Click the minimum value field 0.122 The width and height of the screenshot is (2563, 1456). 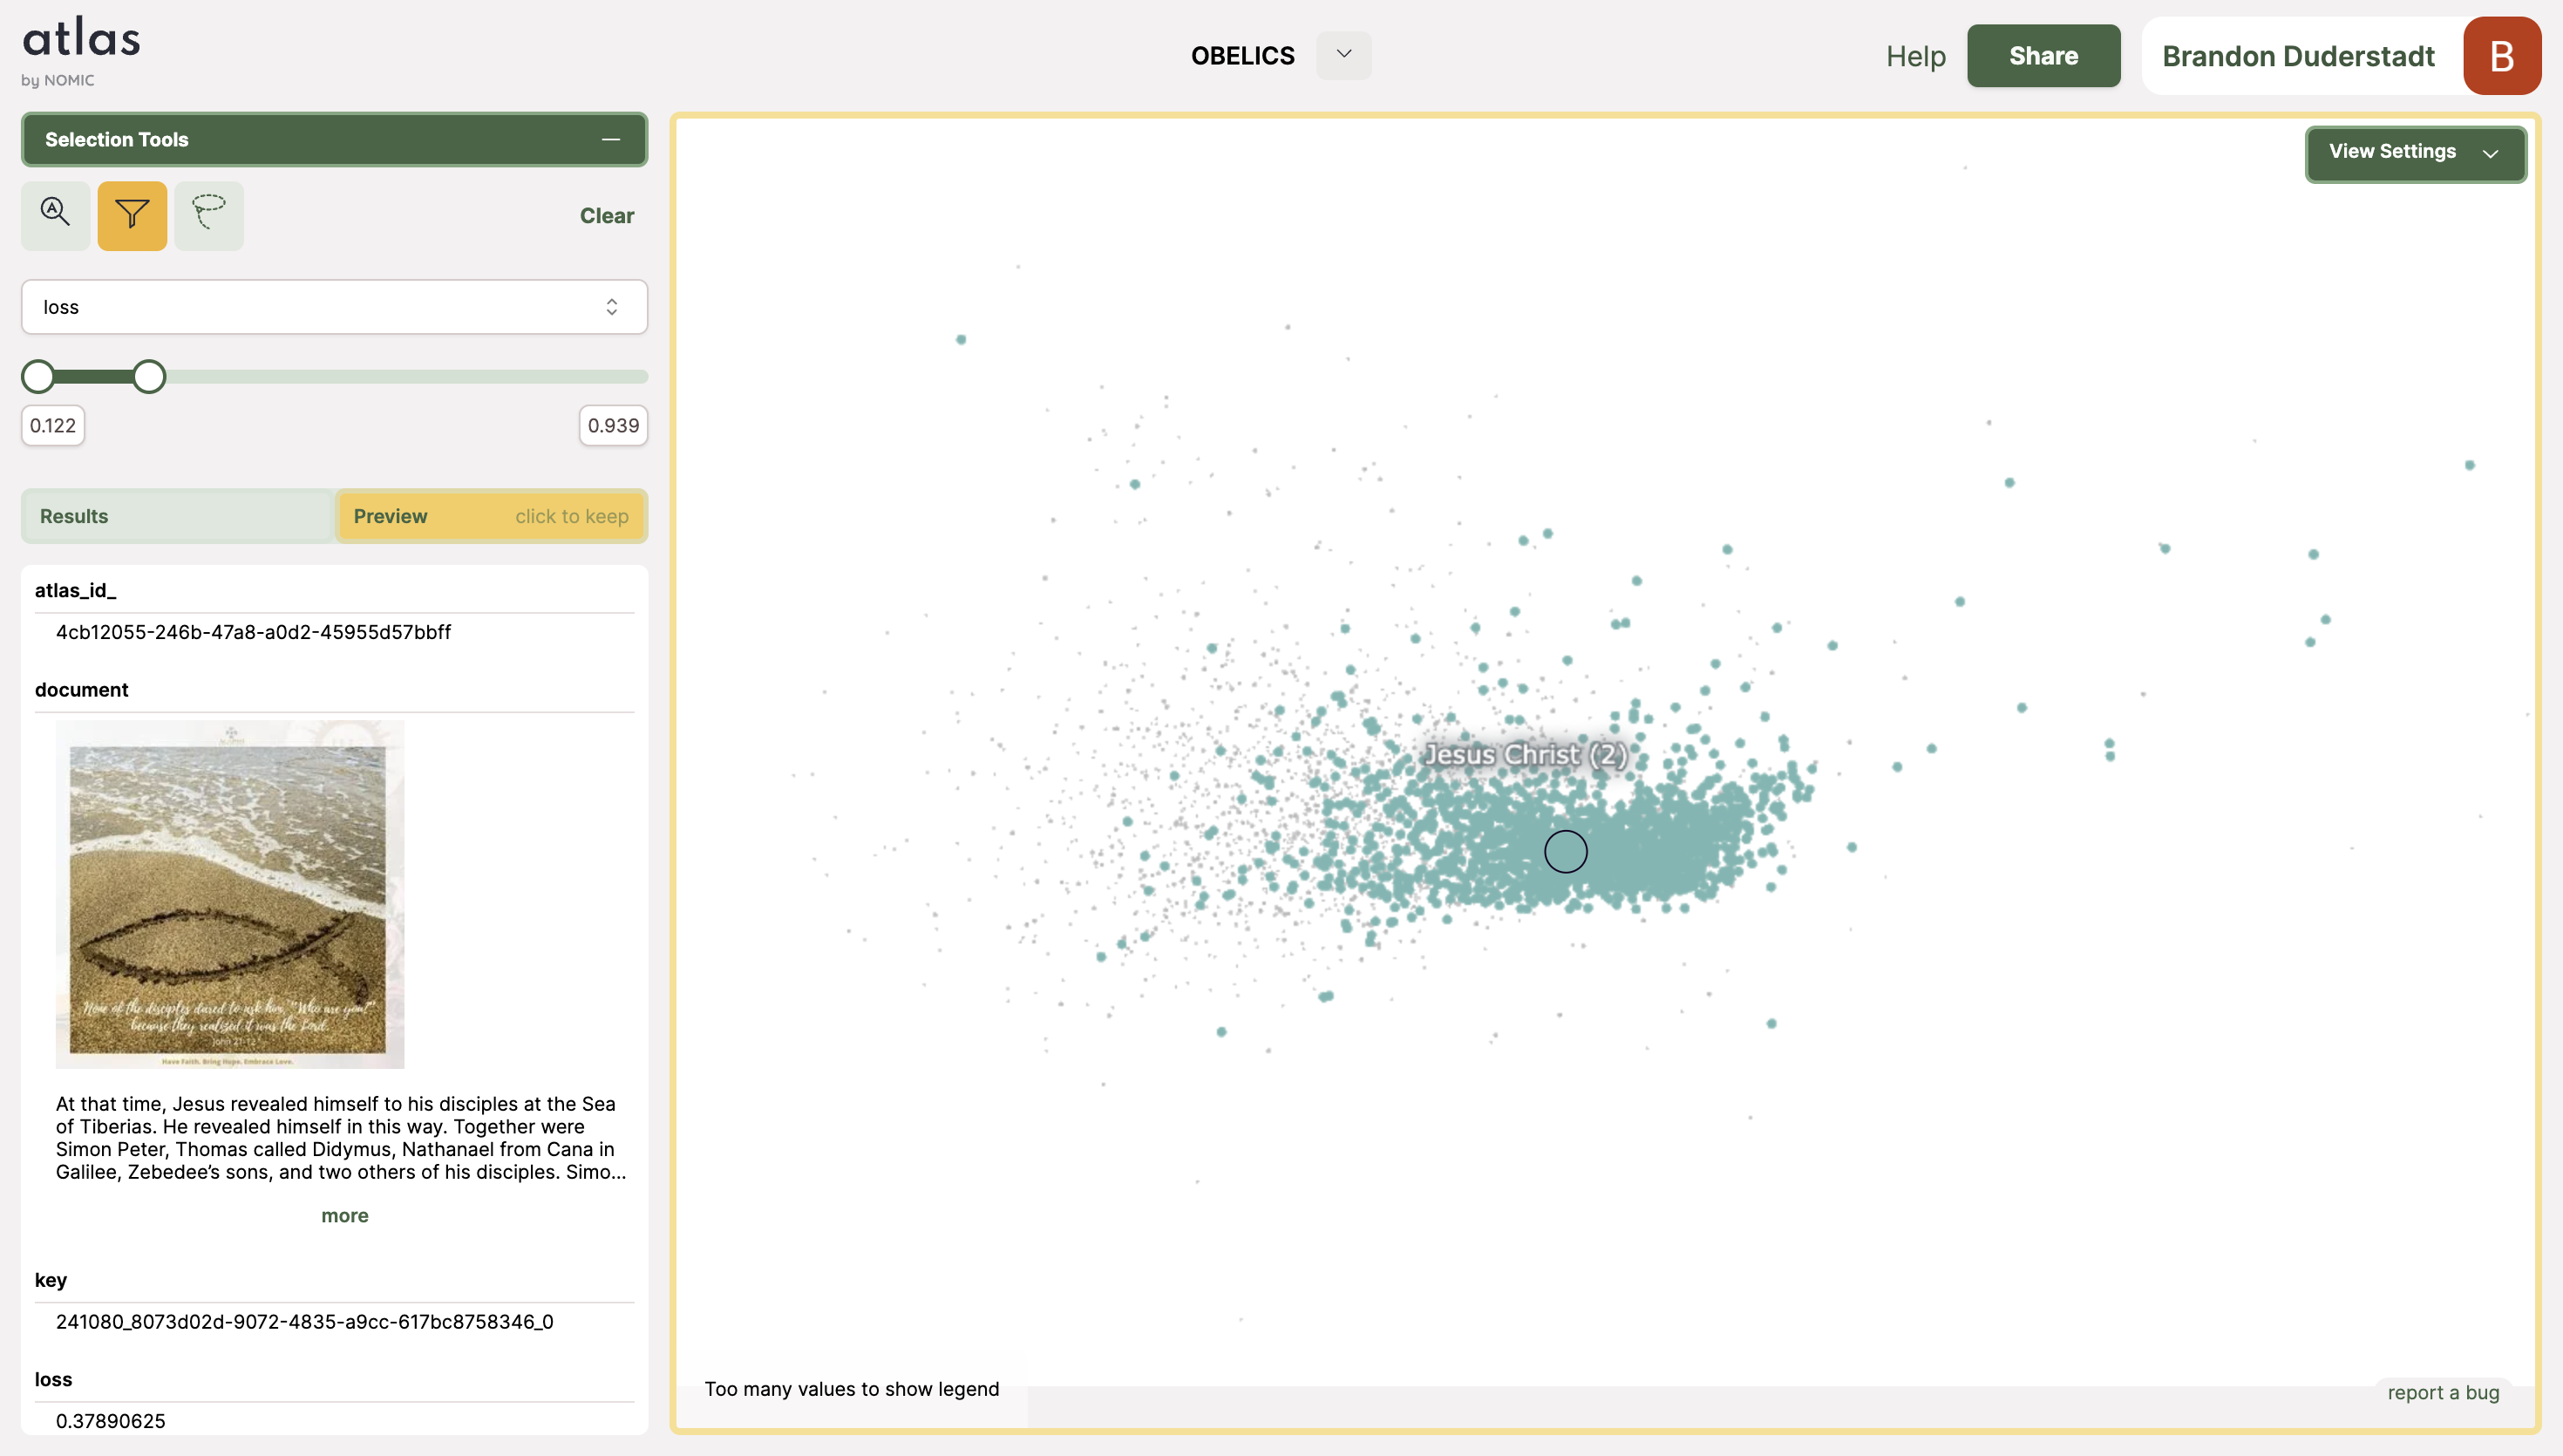pyautogui.click(x=53, y=425)
